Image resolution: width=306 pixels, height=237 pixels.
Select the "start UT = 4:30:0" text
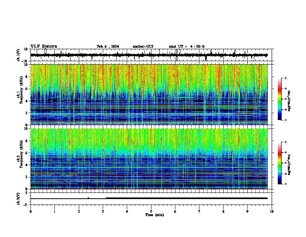coord(187,46)
